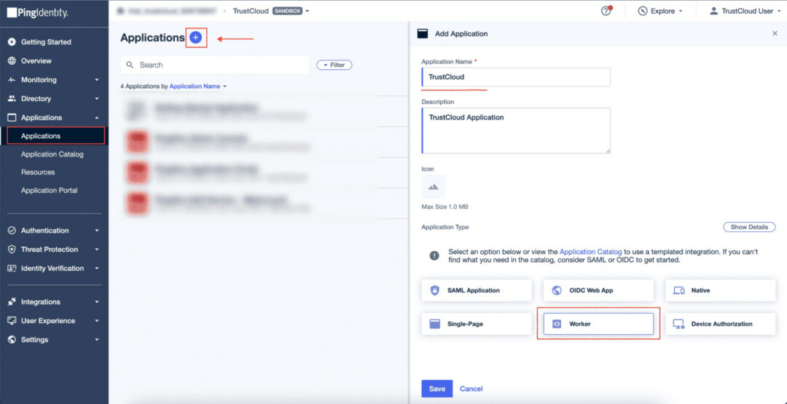Click the Overview globe icon
The width and height of the screenshot is (787, 404).
(x=12, y=60)
